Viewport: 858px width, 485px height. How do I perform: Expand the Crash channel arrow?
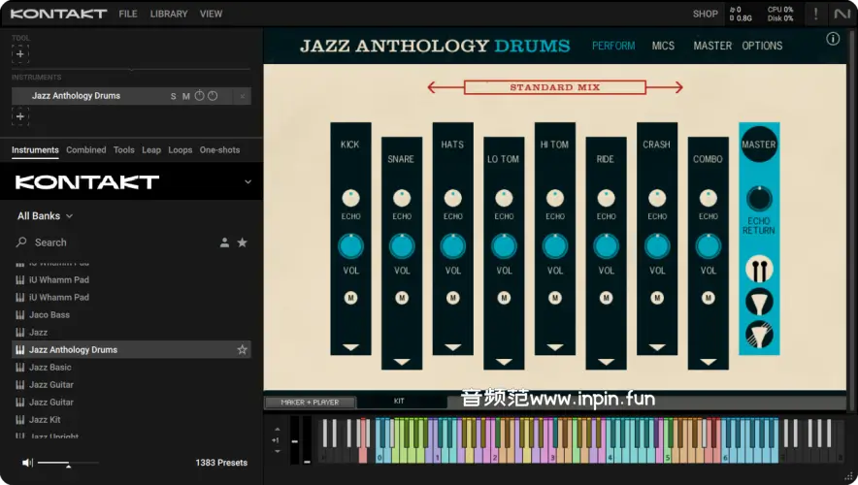point(657,347)
